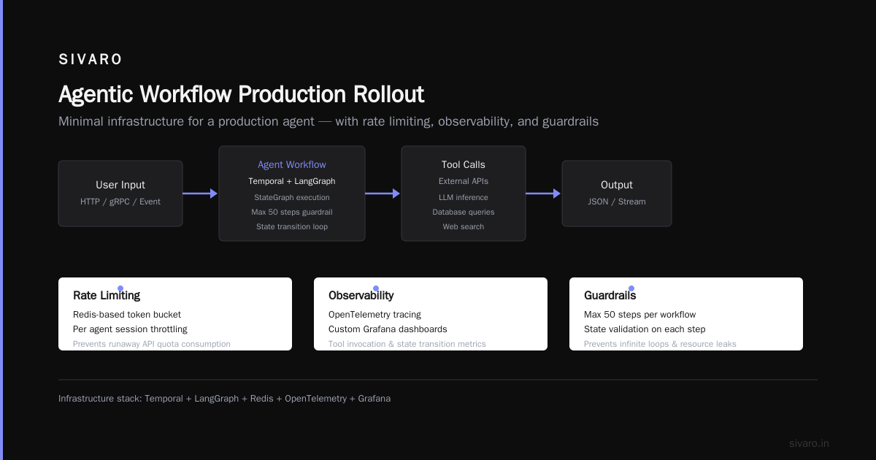Click the Redis-based token bucket line

tap(127, 315)
